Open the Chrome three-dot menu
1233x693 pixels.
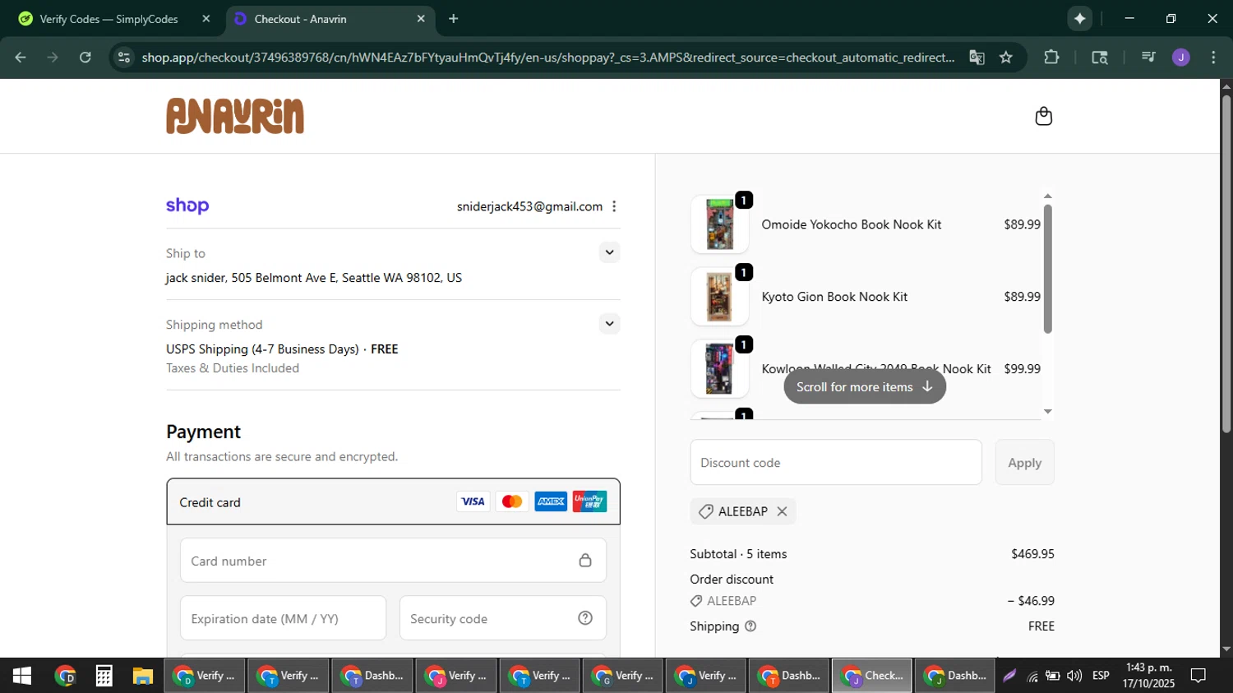(1213, 58)
